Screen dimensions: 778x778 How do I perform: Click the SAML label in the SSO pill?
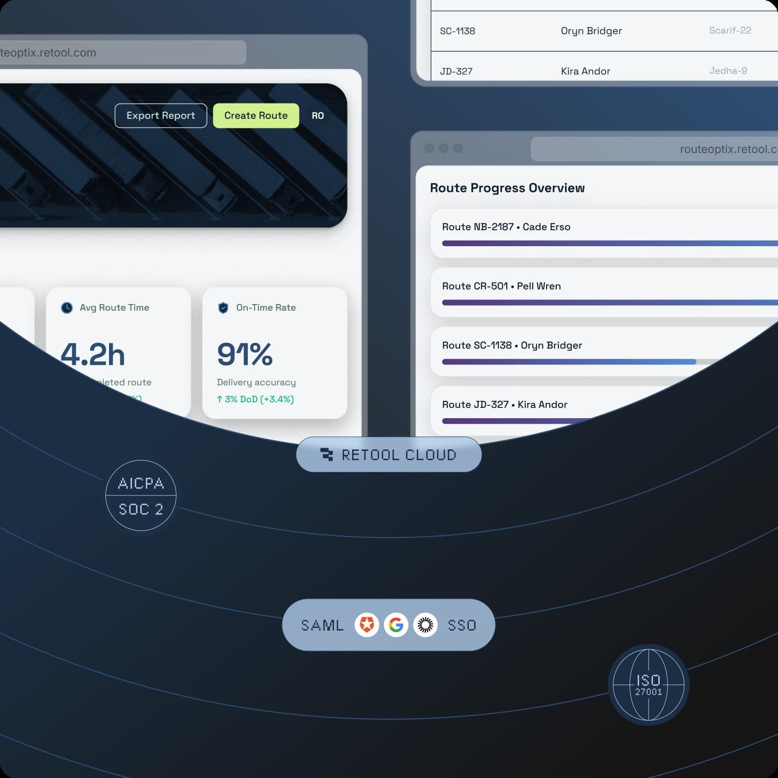pos(322,625)
